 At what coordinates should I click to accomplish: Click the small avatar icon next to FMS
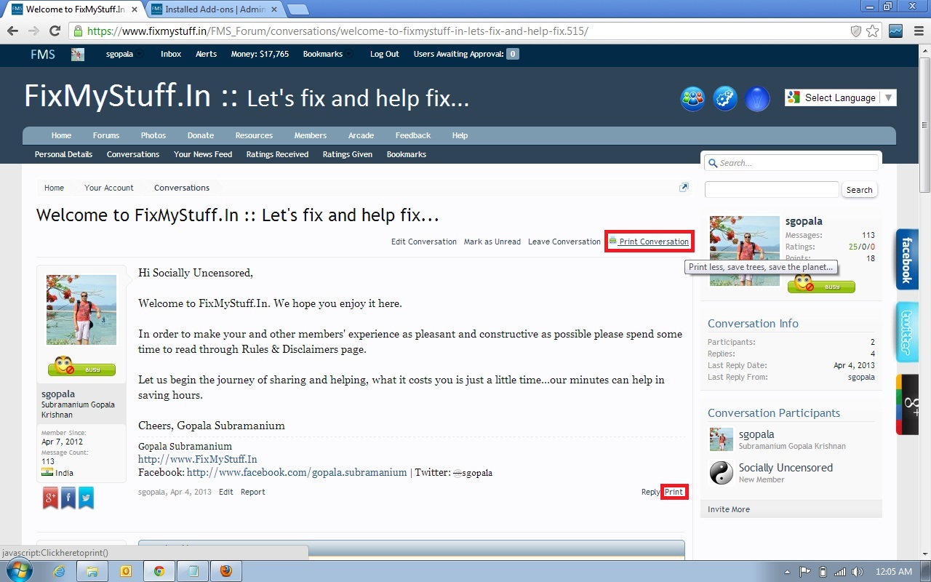(x=78, y=55)
